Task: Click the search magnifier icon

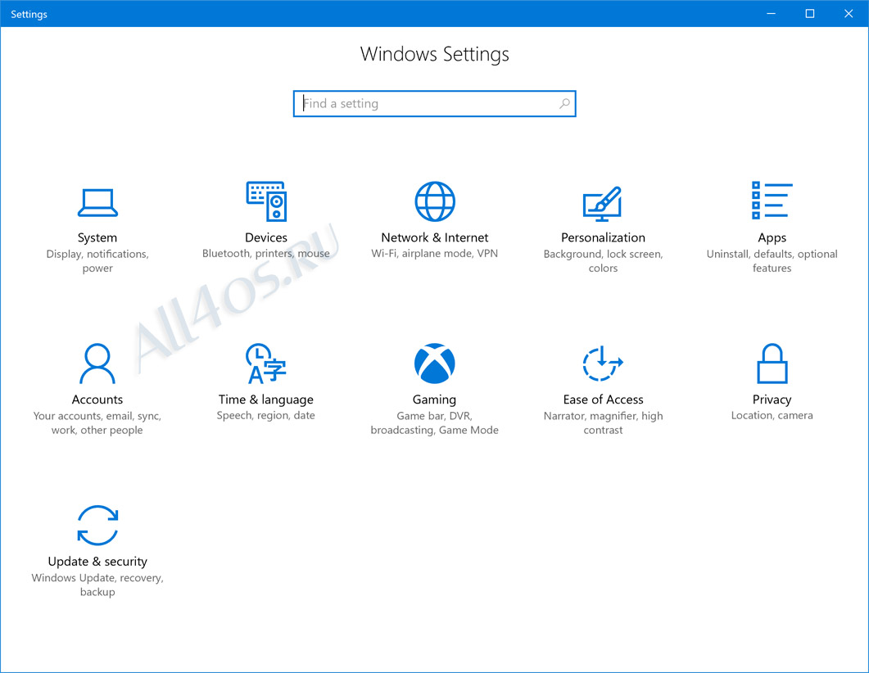Action: [x=564, y=104]
